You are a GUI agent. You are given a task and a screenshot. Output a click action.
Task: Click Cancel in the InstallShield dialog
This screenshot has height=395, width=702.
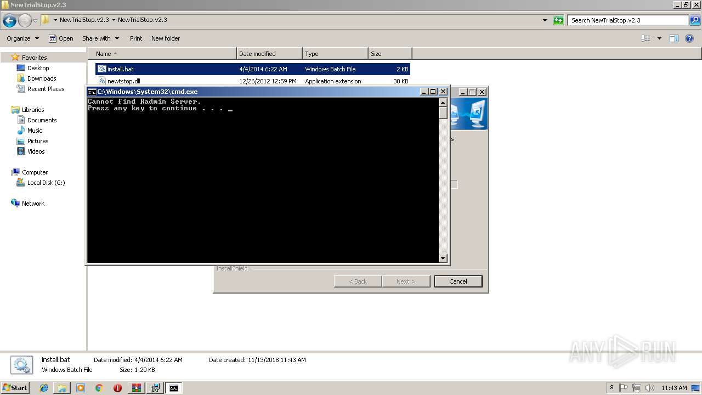458,281
